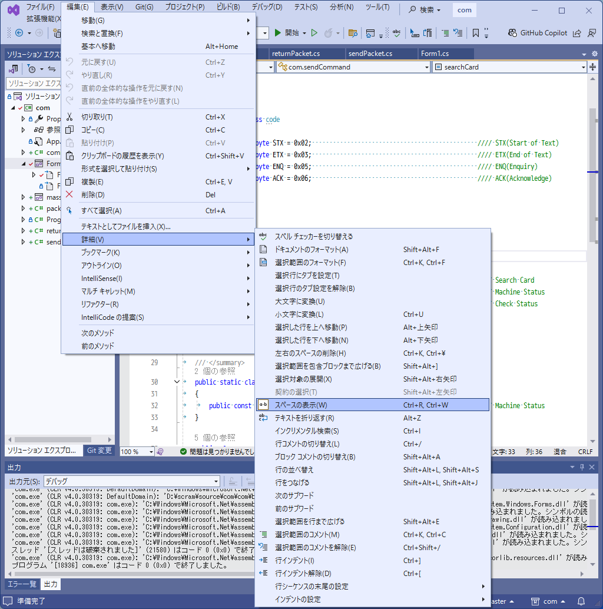Click the green start debugging arrow
Image resolution: width=603 pixels, height=609 pixels.
tap(277, 33)
